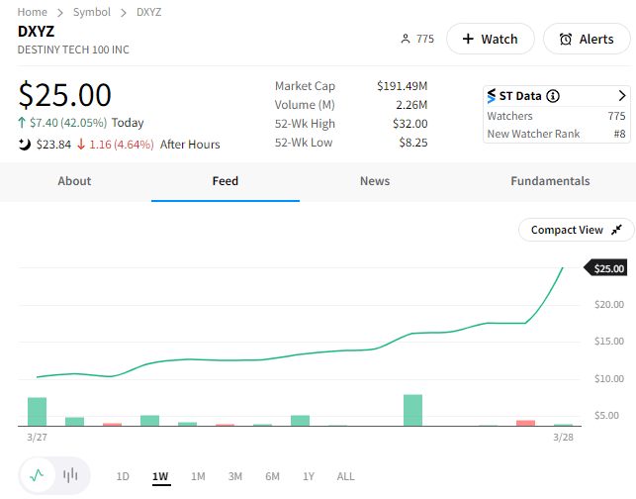Click the $25.00 price marker on chart

(x=607, y=268)
